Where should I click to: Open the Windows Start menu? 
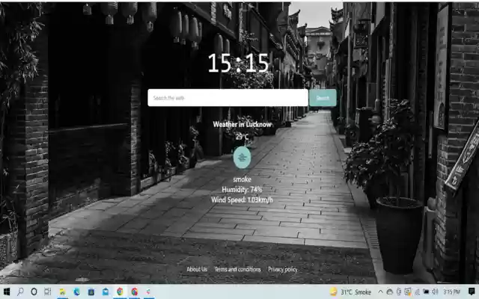coord(6,292)
